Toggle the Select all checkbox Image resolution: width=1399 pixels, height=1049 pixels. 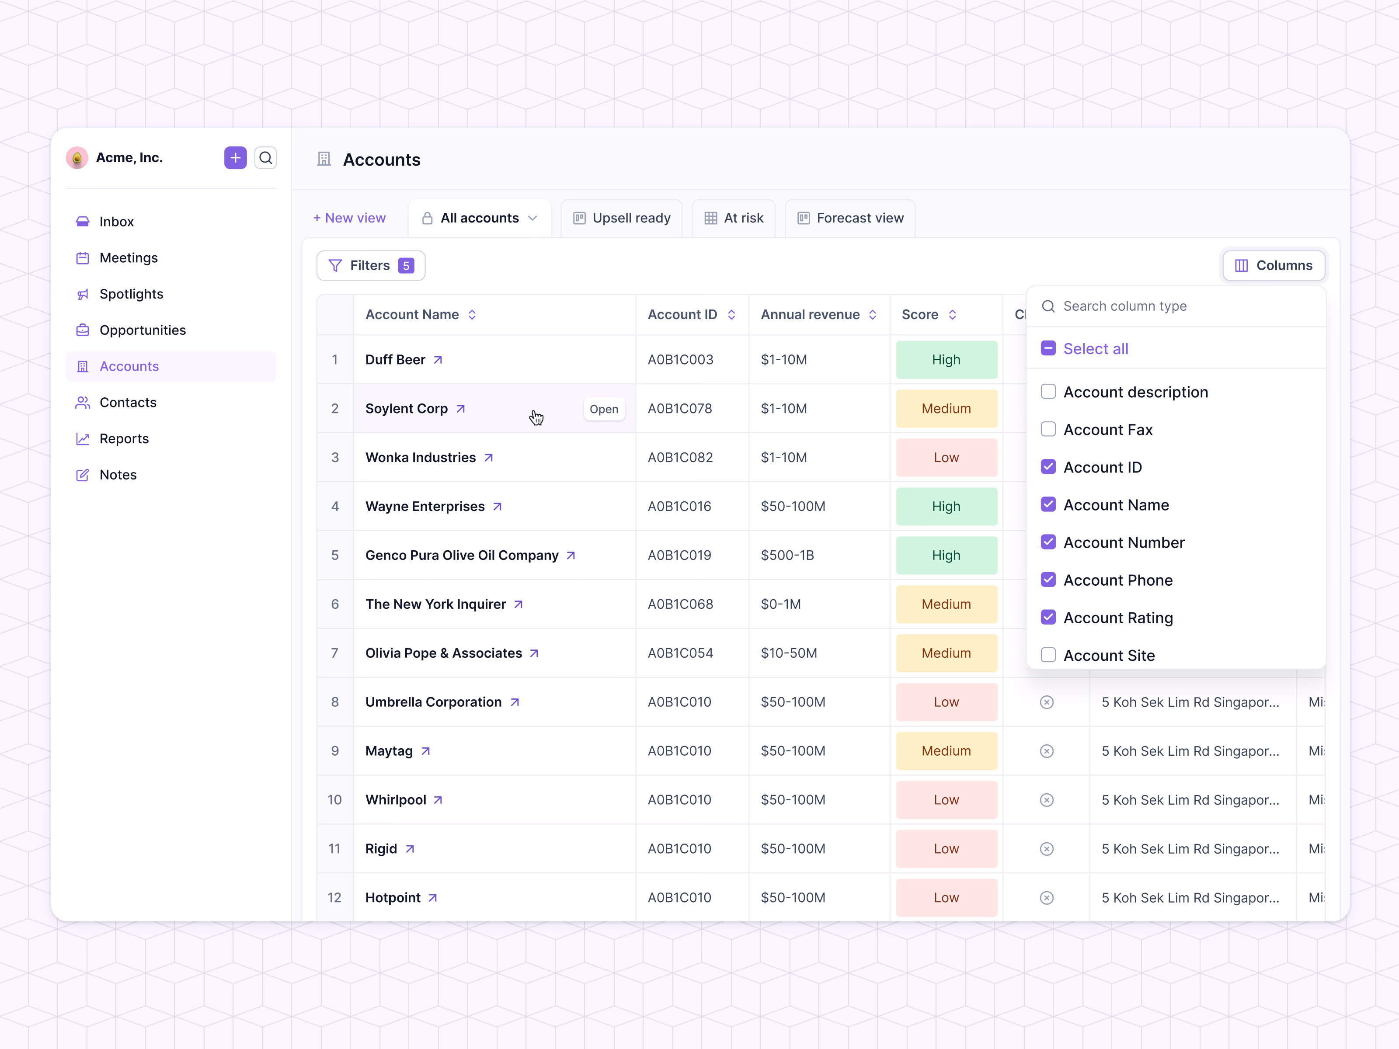click(x=1048, y=348)
